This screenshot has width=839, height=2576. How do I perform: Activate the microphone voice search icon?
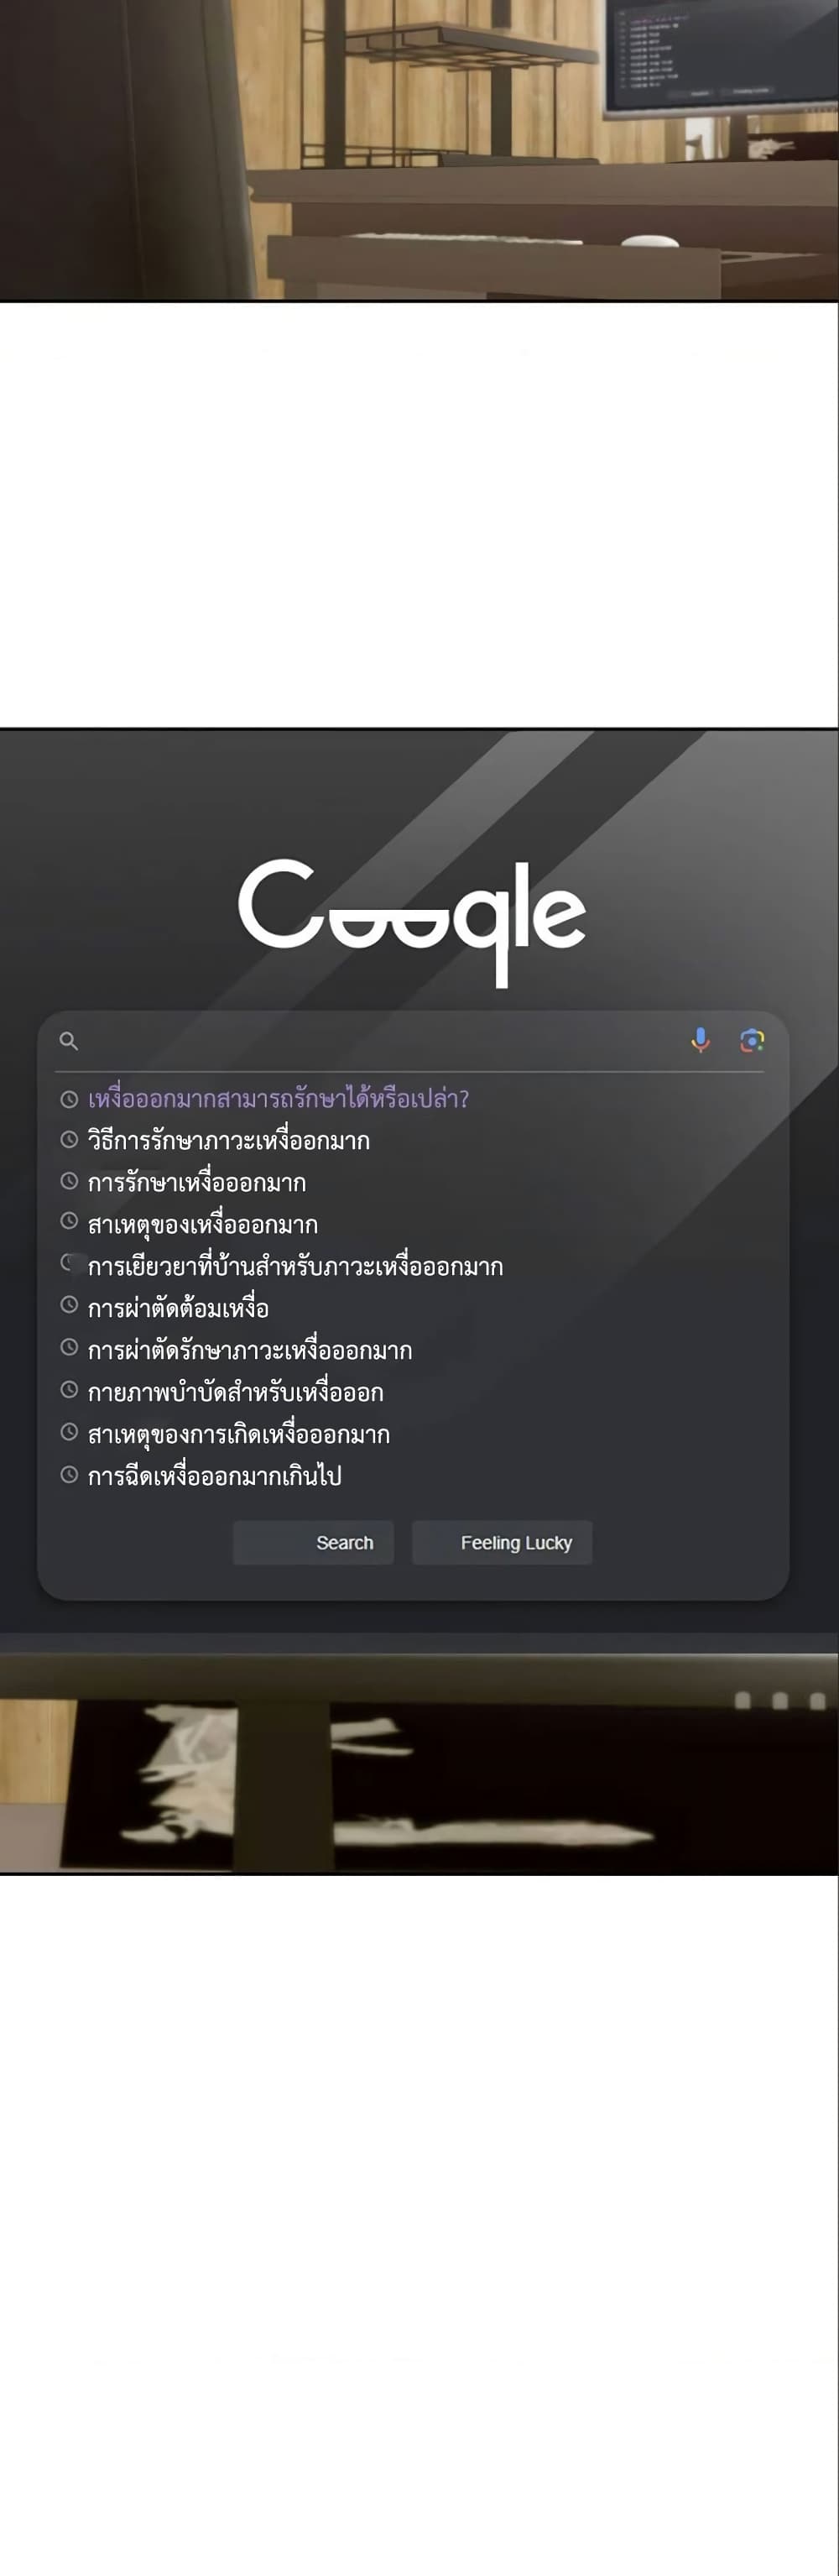pyautogui.click(x=701, y=1040)
